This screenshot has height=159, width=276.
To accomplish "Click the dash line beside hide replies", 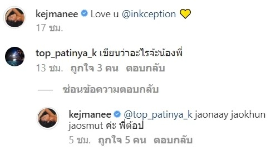I will click(46, 90).
